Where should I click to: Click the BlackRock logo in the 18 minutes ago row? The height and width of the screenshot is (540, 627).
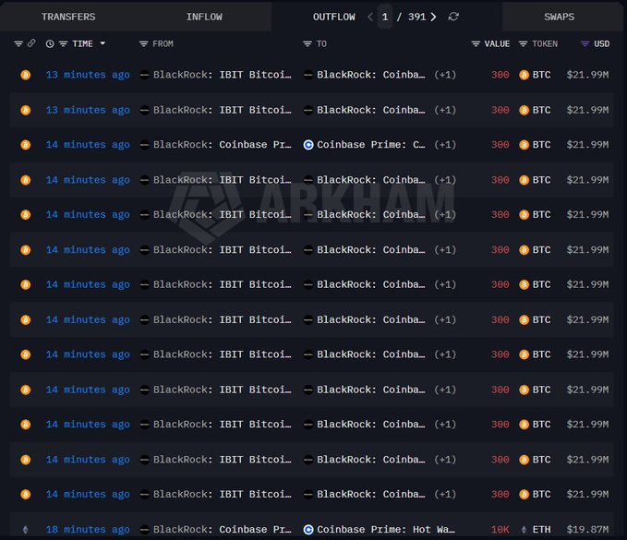point(144,530)
